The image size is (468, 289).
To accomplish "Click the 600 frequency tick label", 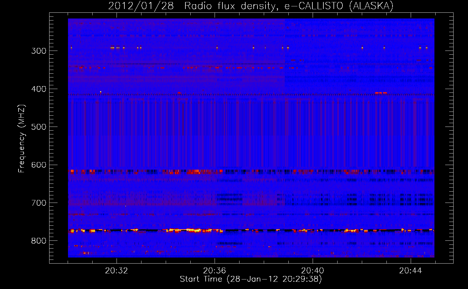I will (39, 165).
